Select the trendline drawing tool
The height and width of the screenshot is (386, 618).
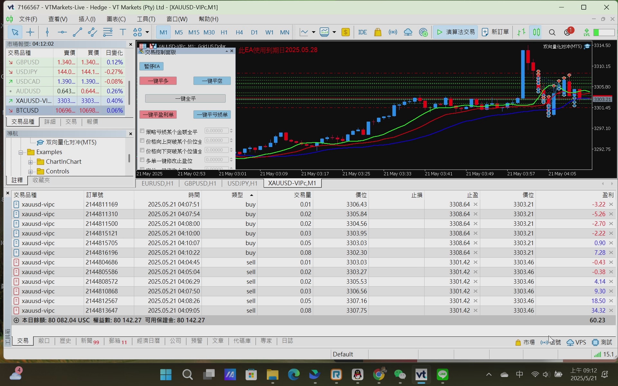[x=77, y=32]
